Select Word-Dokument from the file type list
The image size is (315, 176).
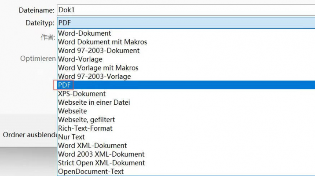pos(84,33)
